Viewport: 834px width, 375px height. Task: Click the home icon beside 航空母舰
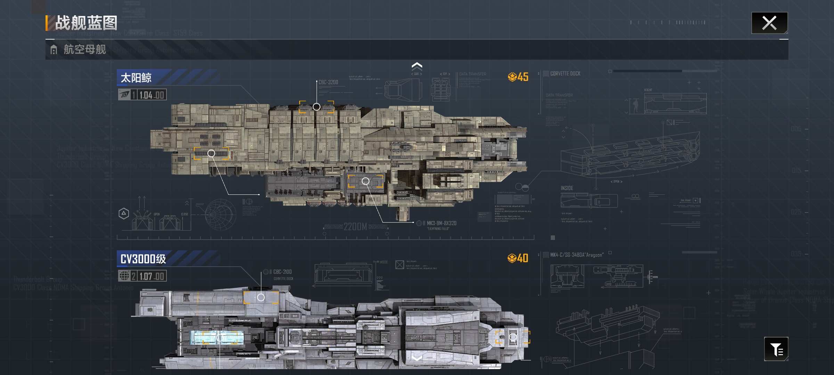tap(54, 50)
